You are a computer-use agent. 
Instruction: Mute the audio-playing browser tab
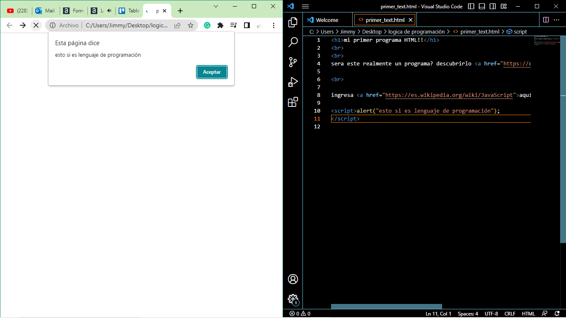[x=109, y=11]
